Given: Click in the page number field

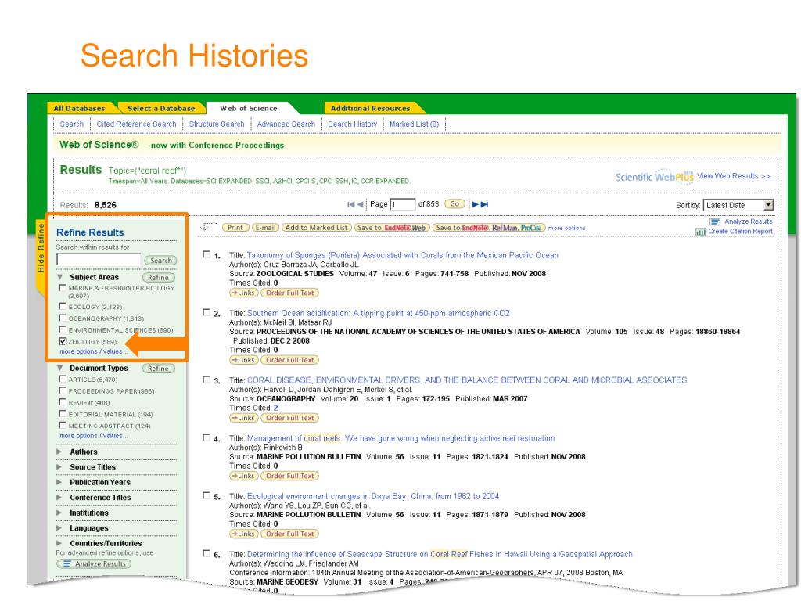Looking at the screenshot, I should click(x=403, y=204).
